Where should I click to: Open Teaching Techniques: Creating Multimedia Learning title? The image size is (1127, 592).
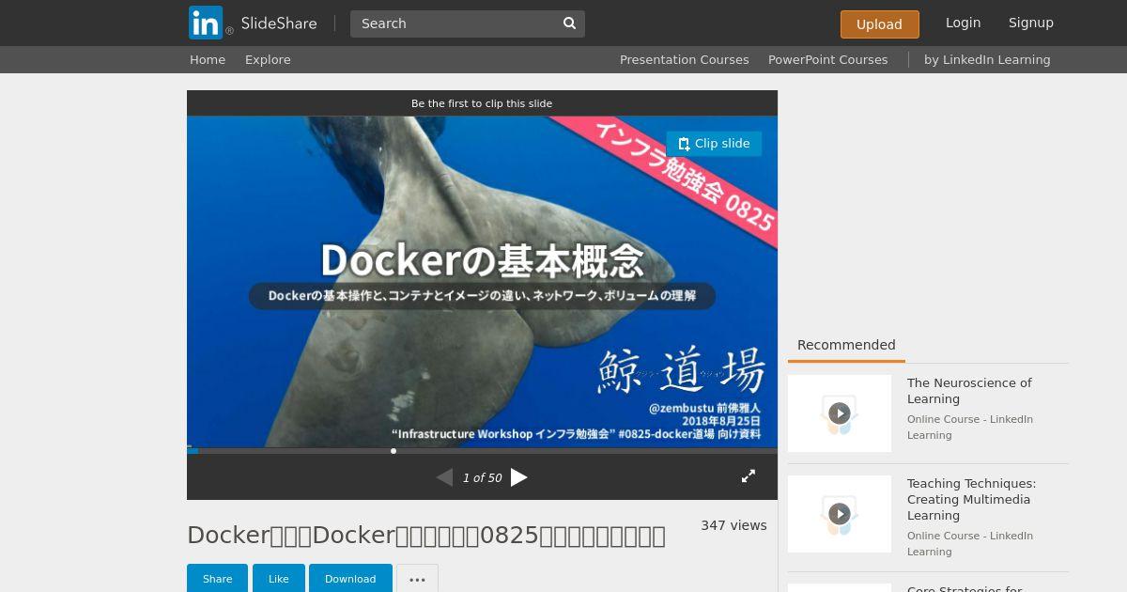pyautogui.click(x=971, y=499)
